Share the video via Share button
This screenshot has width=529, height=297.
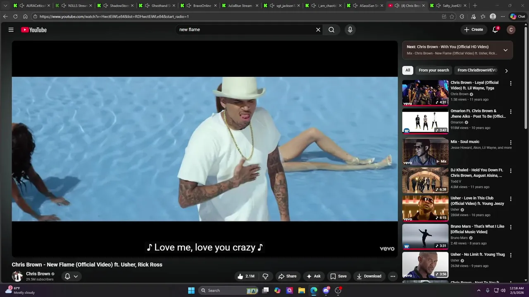tap(287, 276)
